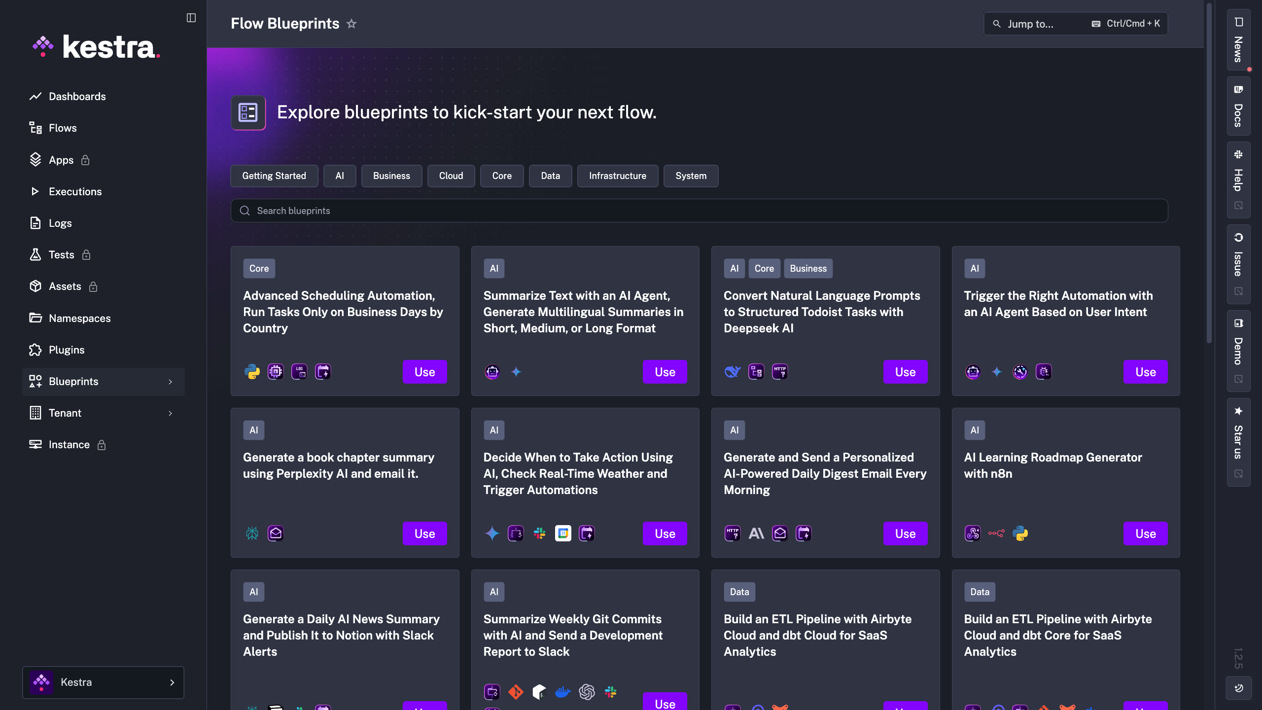
Task: Filter blueprints by the Getting Started tag
Action: click(274, 176)
